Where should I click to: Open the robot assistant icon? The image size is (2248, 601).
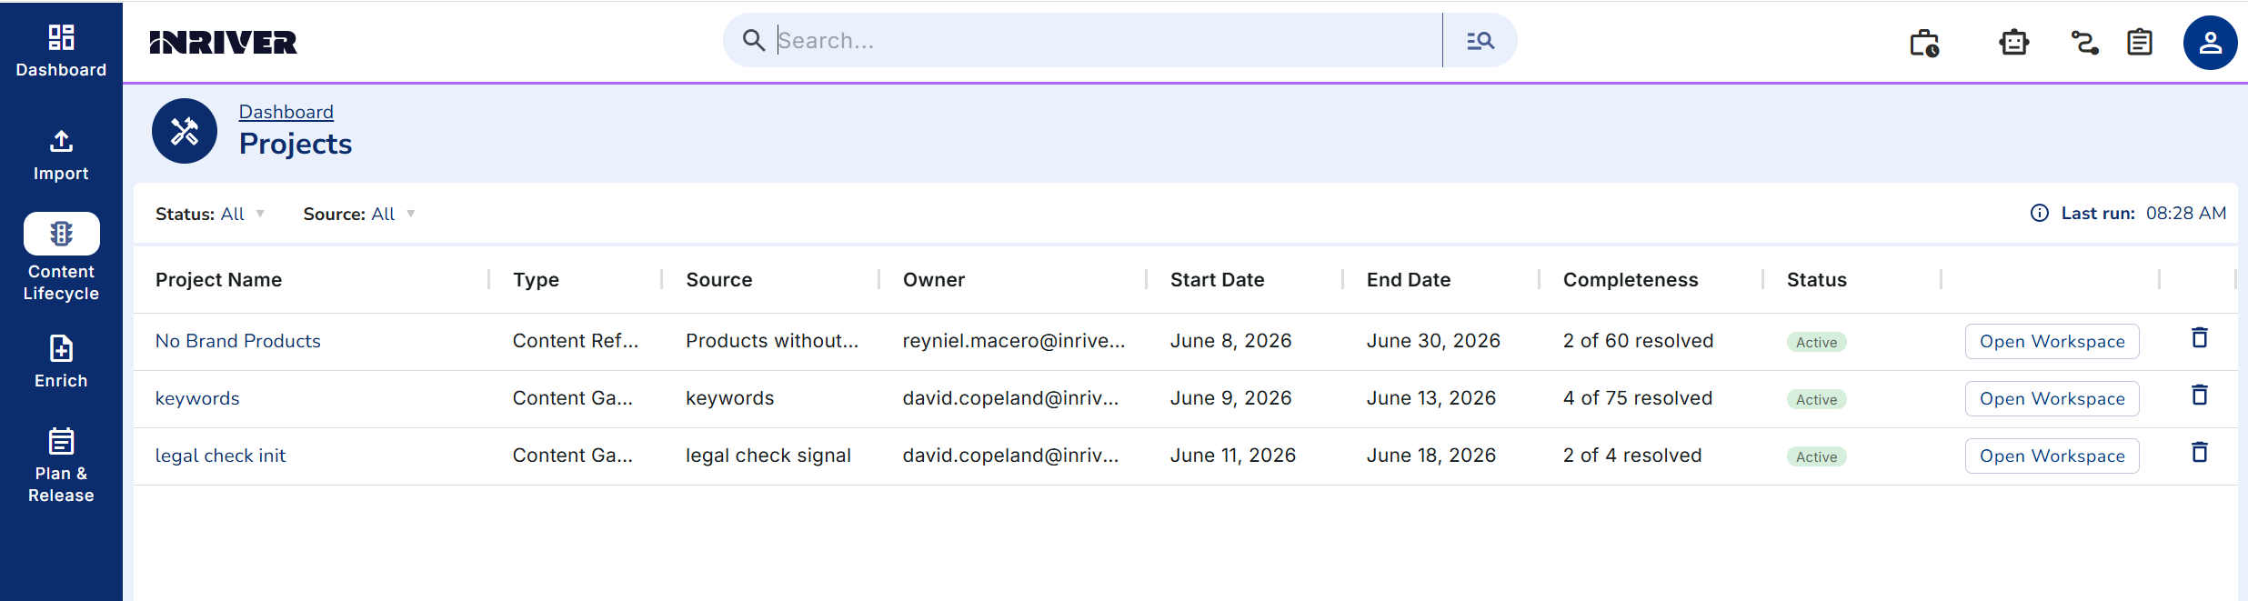click(2014, 43)
